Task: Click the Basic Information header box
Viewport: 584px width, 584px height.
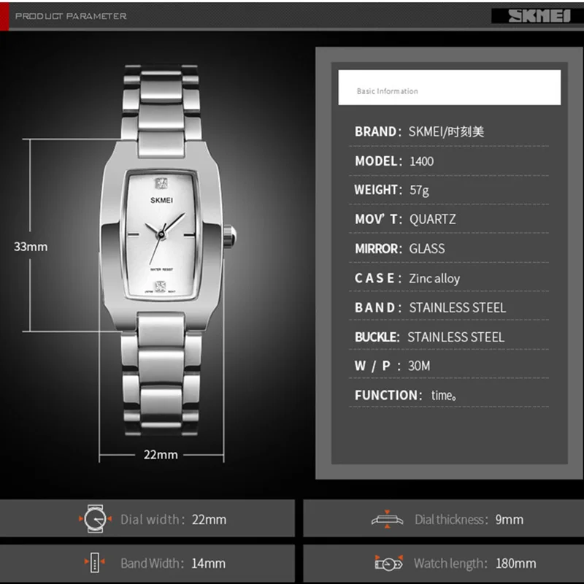Action: pos(449,88)
